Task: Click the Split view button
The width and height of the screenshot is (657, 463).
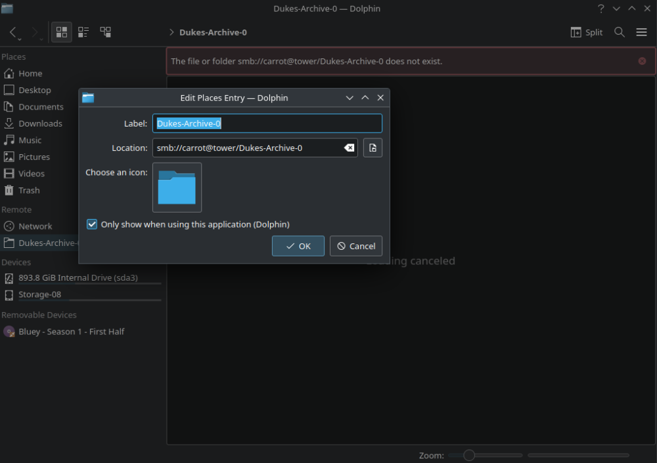Action: (x=586, y=32)
